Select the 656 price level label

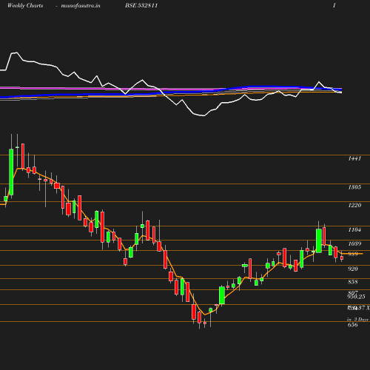click(x=353, y=325)
